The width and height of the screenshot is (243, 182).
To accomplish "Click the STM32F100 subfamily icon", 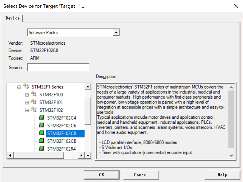I will (x=34, y=94).
